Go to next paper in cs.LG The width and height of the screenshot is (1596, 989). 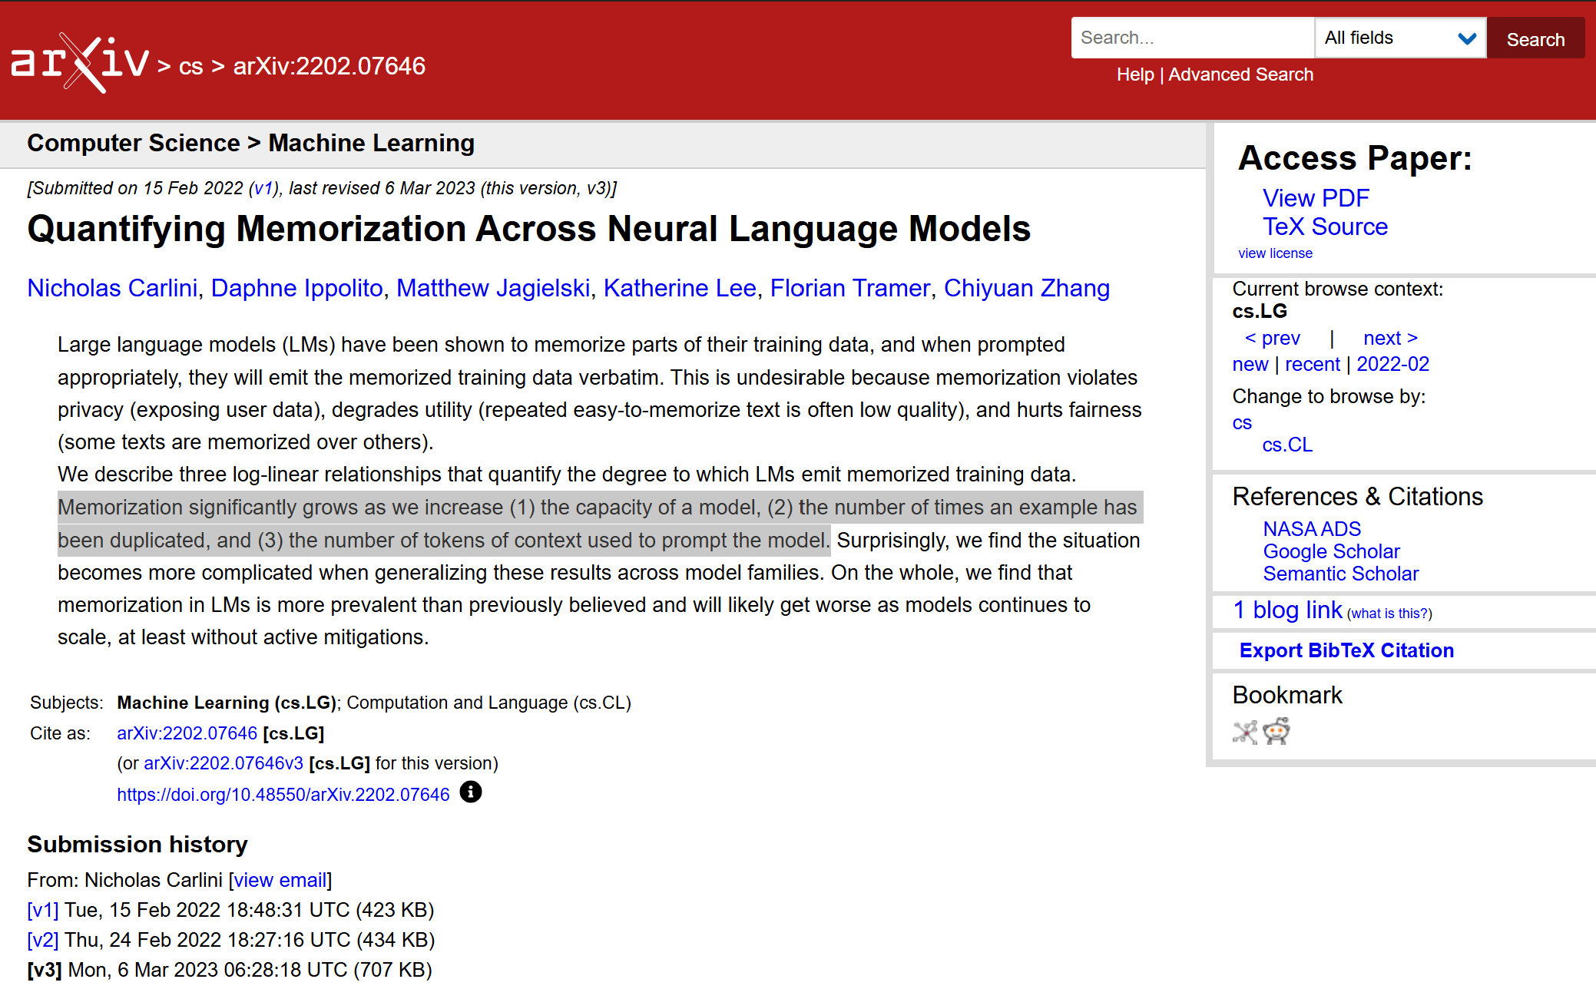(x=1390, y=338)
